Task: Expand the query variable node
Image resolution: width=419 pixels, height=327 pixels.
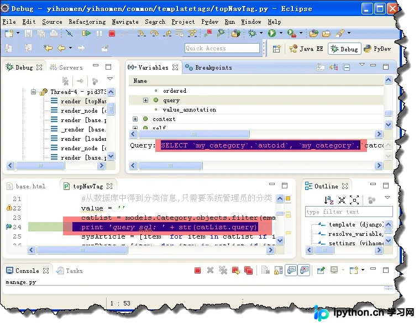Action: (x=145, y=101)
